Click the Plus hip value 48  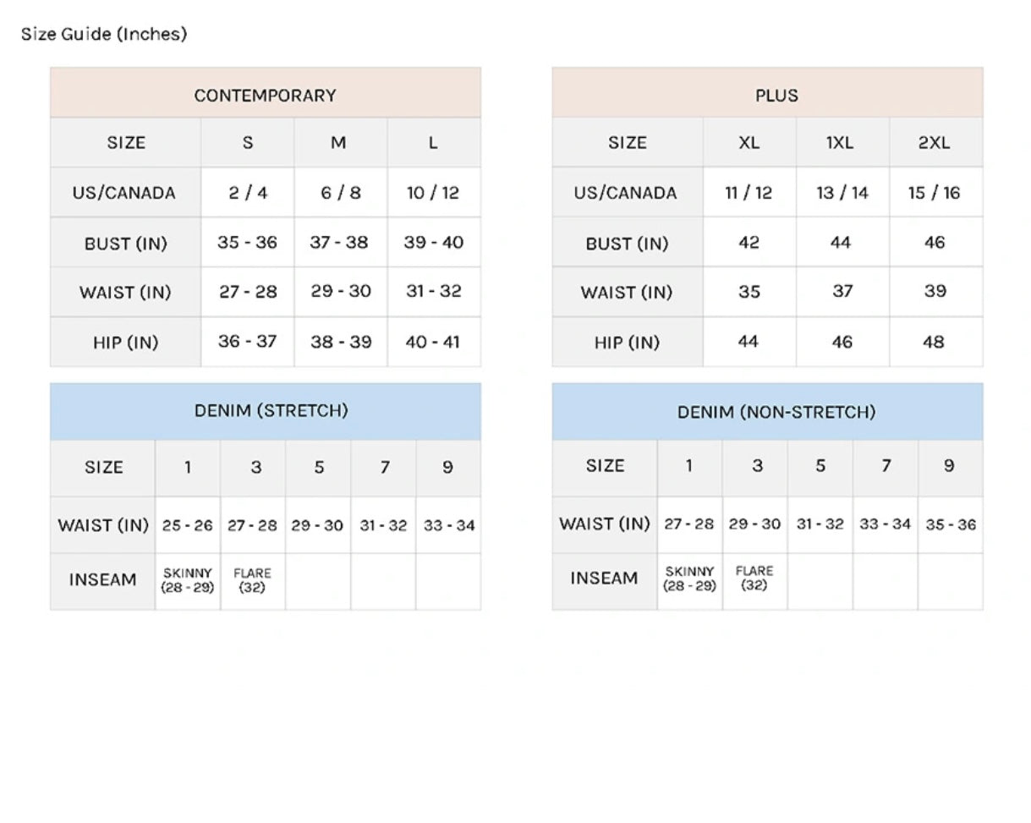click(x=934, y=342)
